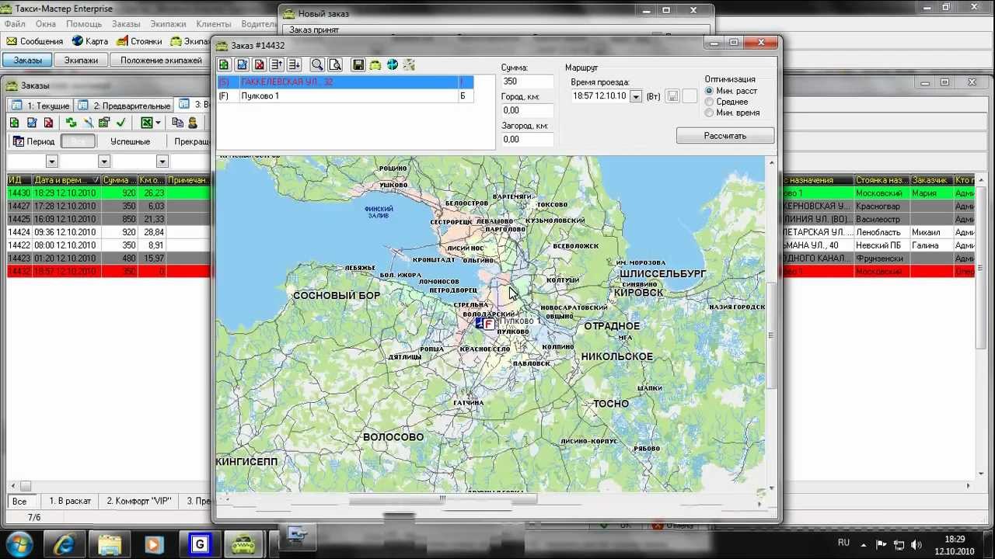Open Помощь menu
This screenshot has height=559, width=995.
(84, 24)
